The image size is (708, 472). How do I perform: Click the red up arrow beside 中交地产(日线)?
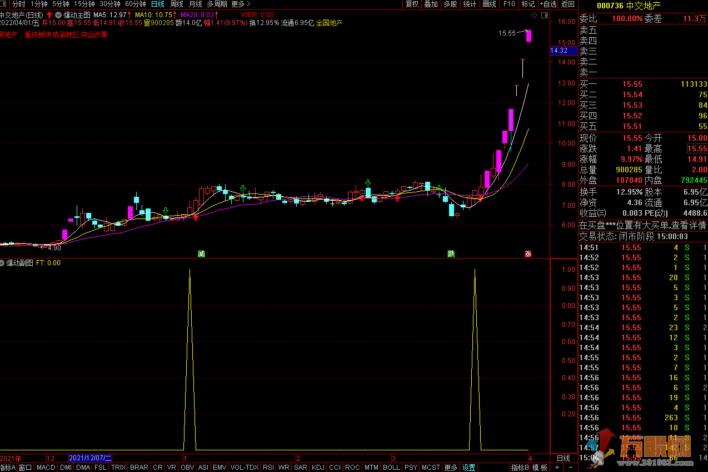pos(49,14)
